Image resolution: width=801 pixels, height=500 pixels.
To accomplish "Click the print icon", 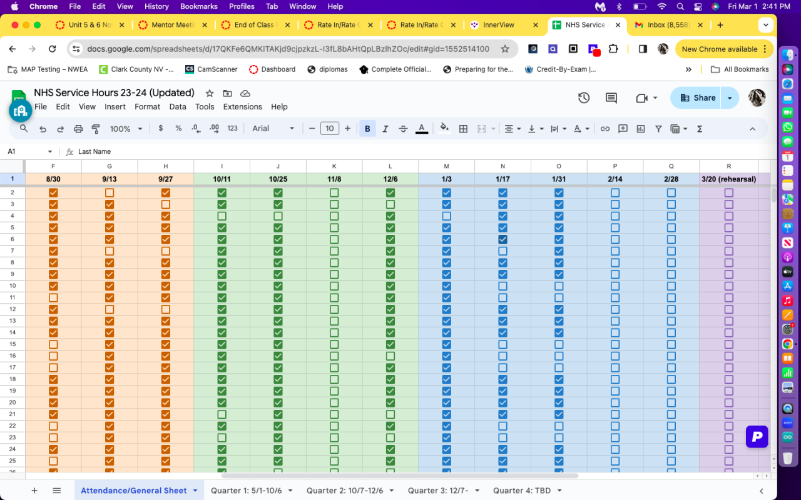I will (x=78, y=129).
